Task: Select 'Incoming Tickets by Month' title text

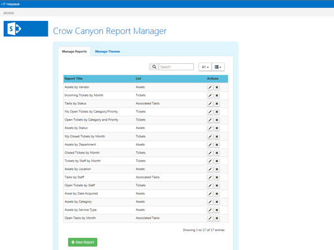Action: [83, 95]
